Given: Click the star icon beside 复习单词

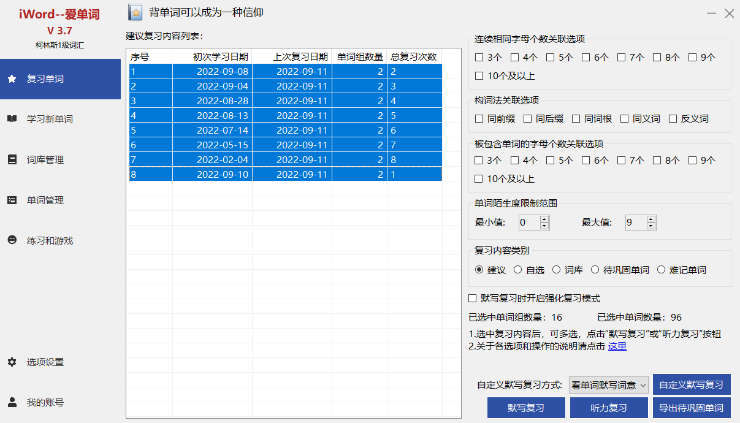Looking at the screenshot, I should click(x=12, y=78).
